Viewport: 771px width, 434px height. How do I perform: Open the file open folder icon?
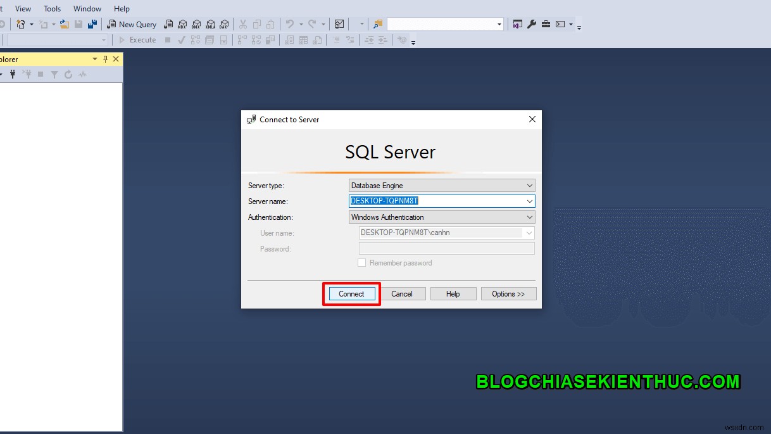coord(64,24)
